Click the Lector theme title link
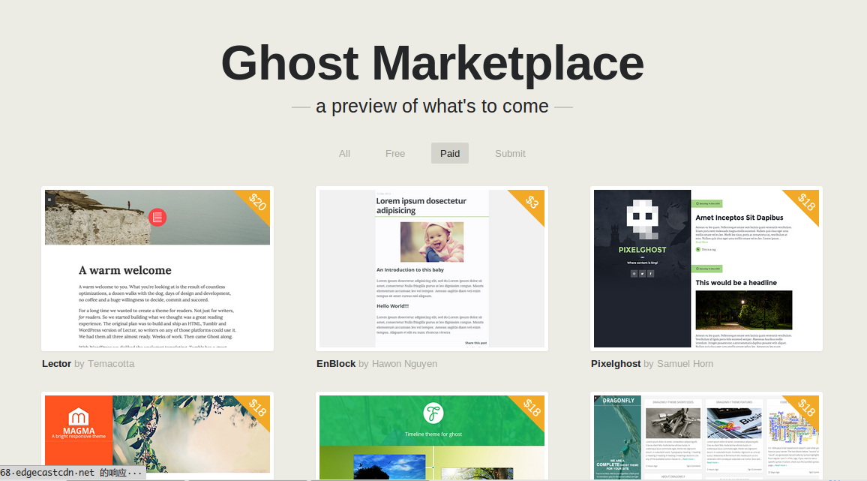867x481 pixels. pos(56,364)
